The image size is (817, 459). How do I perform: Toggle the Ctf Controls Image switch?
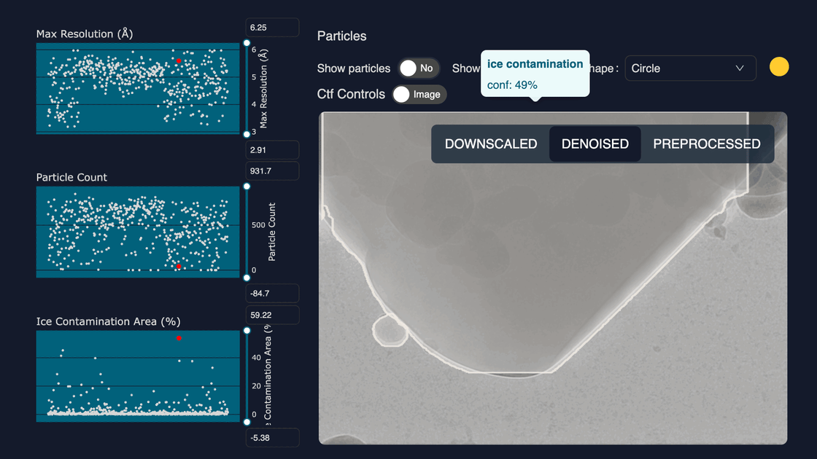tap(419, 94)
